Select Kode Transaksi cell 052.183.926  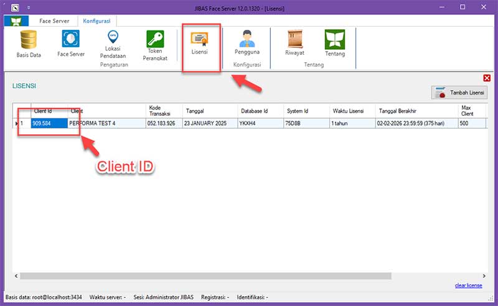click(164, 123)
